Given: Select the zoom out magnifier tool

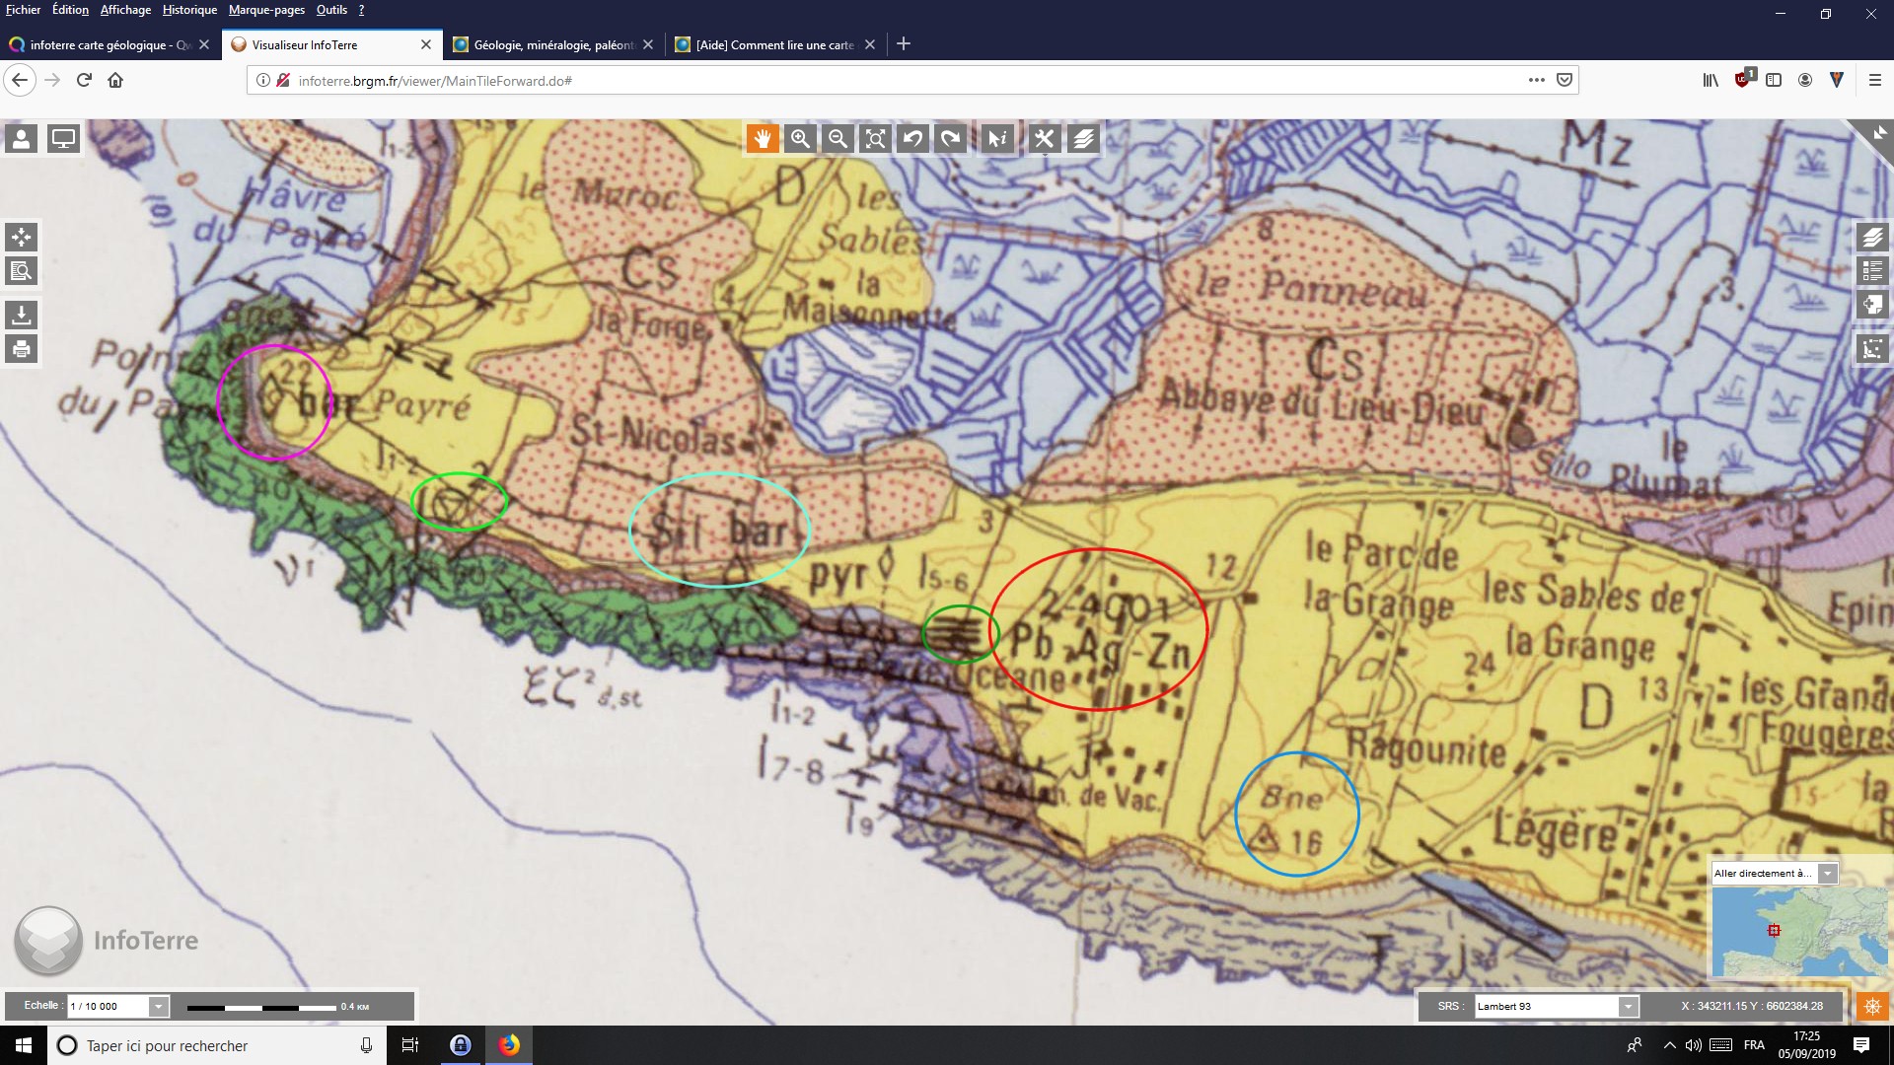Looking at the screenshot, I should (x=838, y=139).
